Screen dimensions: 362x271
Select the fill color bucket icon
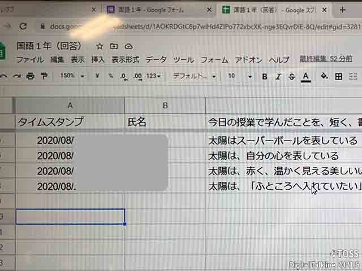click(x=324, y=76)
